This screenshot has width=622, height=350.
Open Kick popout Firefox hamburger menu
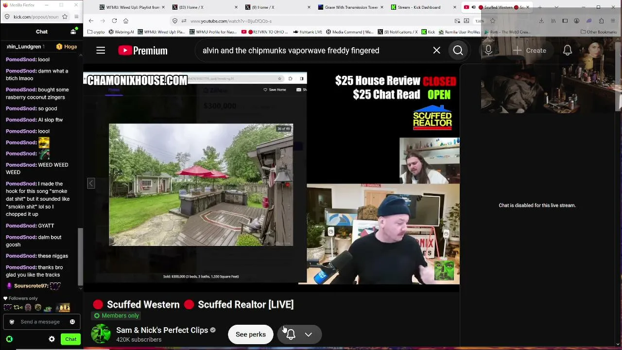pos(76,17)
